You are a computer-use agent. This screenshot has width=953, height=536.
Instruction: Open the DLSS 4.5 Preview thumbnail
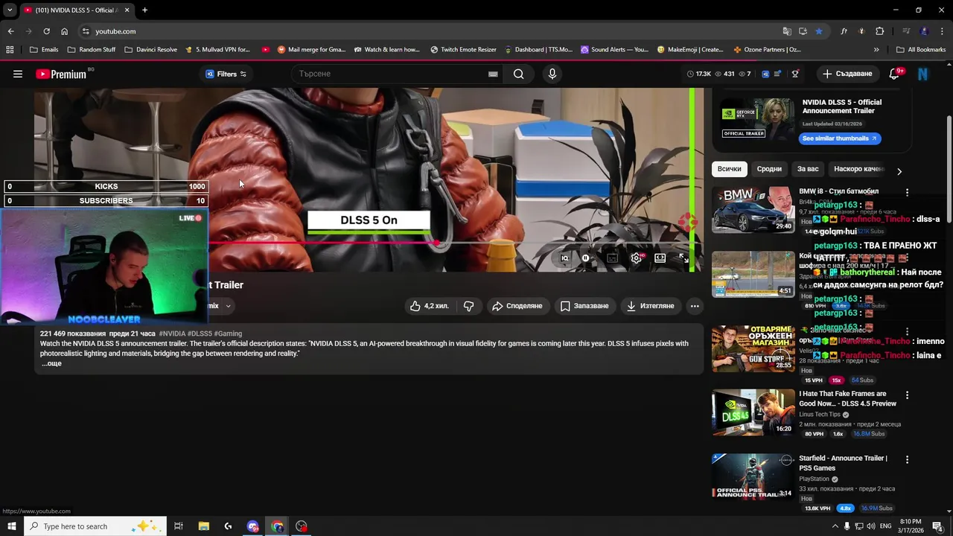[x=753, y=412]
